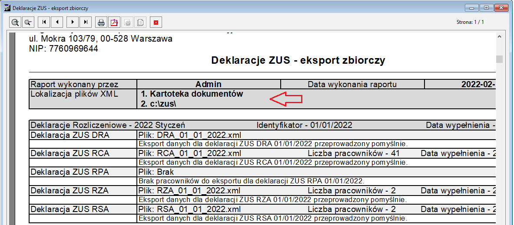The width and height of the screenshot is (514, 225).
Task: Jump to the first report page
Action: (44, 22)
